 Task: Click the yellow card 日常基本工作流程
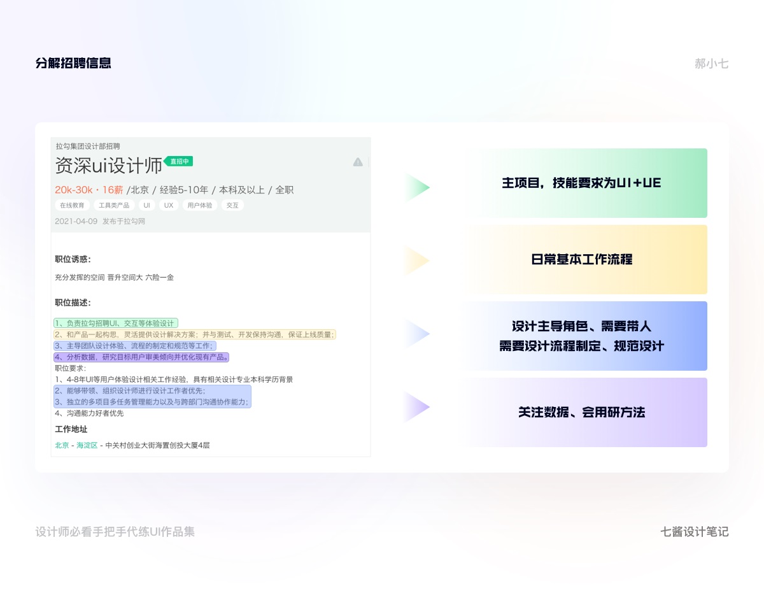point(586,259)
